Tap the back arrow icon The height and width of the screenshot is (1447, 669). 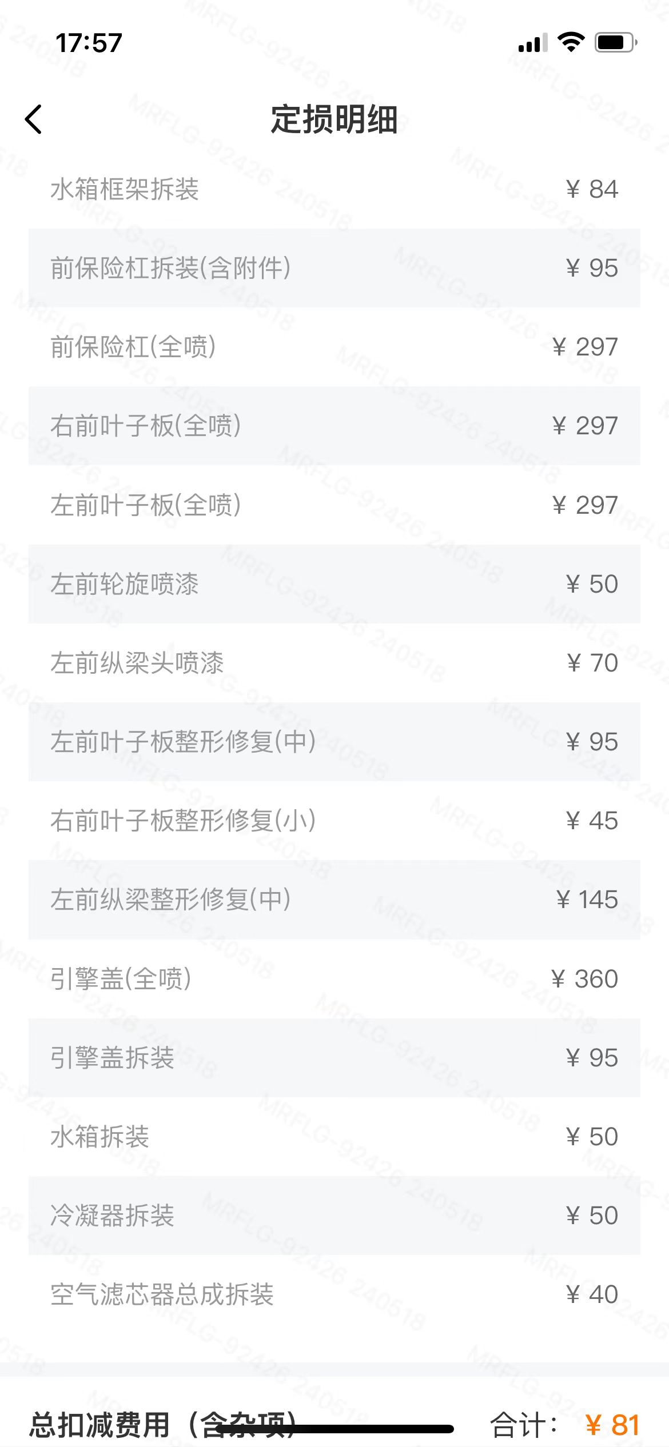(x=34, y=119)
